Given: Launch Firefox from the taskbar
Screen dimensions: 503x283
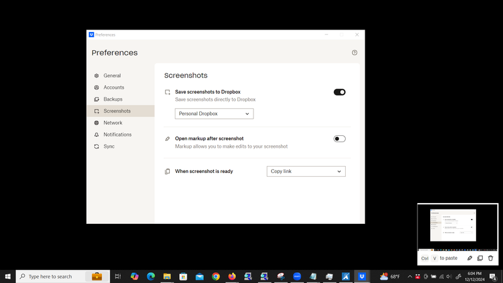Looking at the screenshot, I should click(x=232, y=277).
